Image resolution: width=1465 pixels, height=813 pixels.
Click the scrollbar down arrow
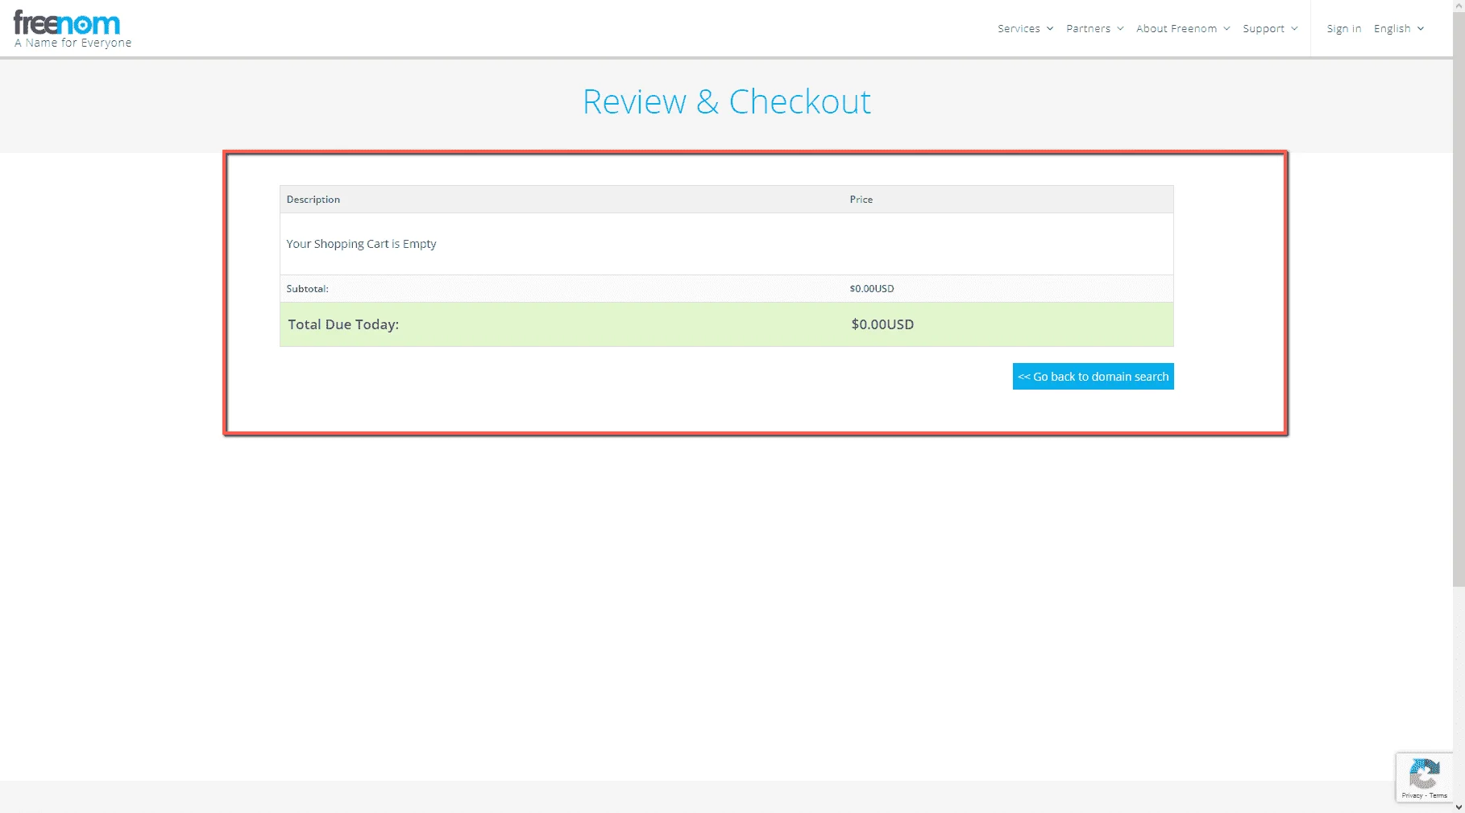[x=1459, y=807]
